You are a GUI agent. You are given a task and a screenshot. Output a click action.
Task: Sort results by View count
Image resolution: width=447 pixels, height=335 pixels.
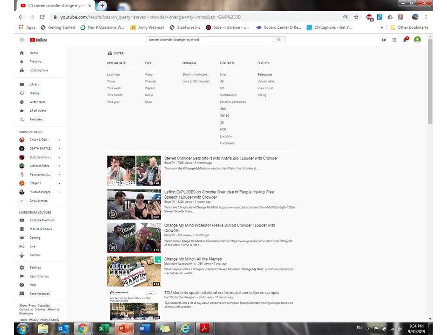pos(265,88)
